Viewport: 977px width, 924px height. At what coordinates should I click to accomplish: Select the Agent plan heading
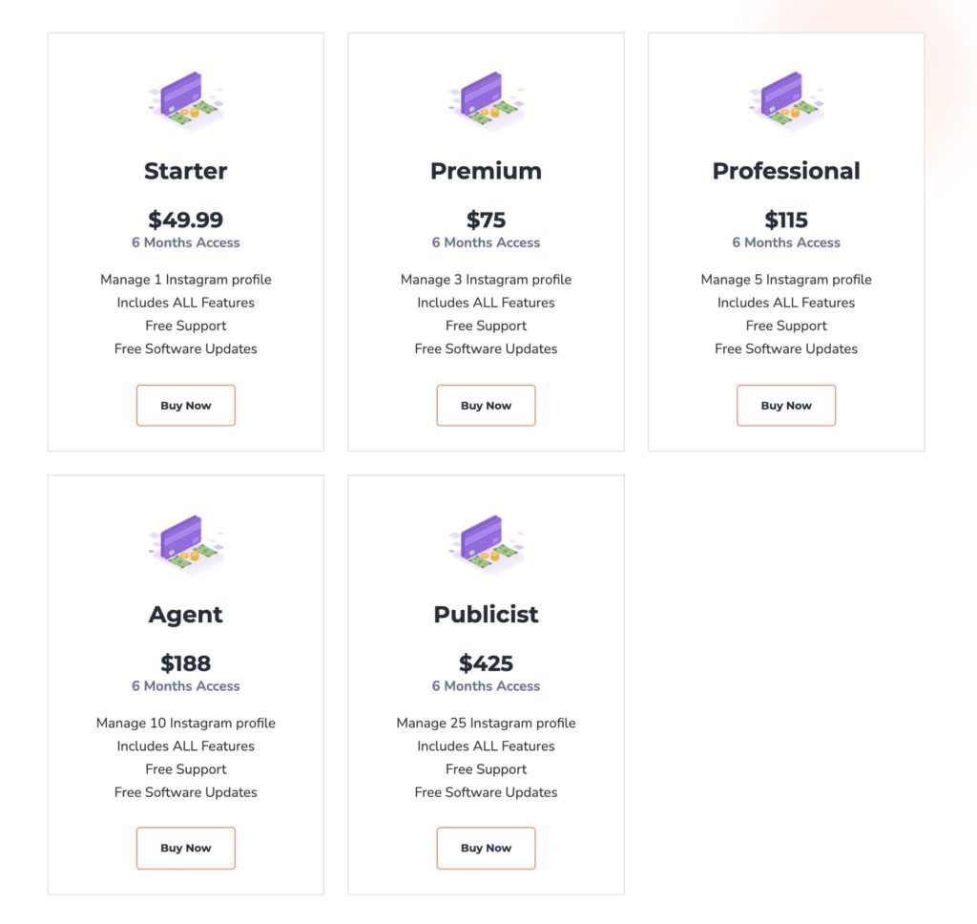point(186,615)
